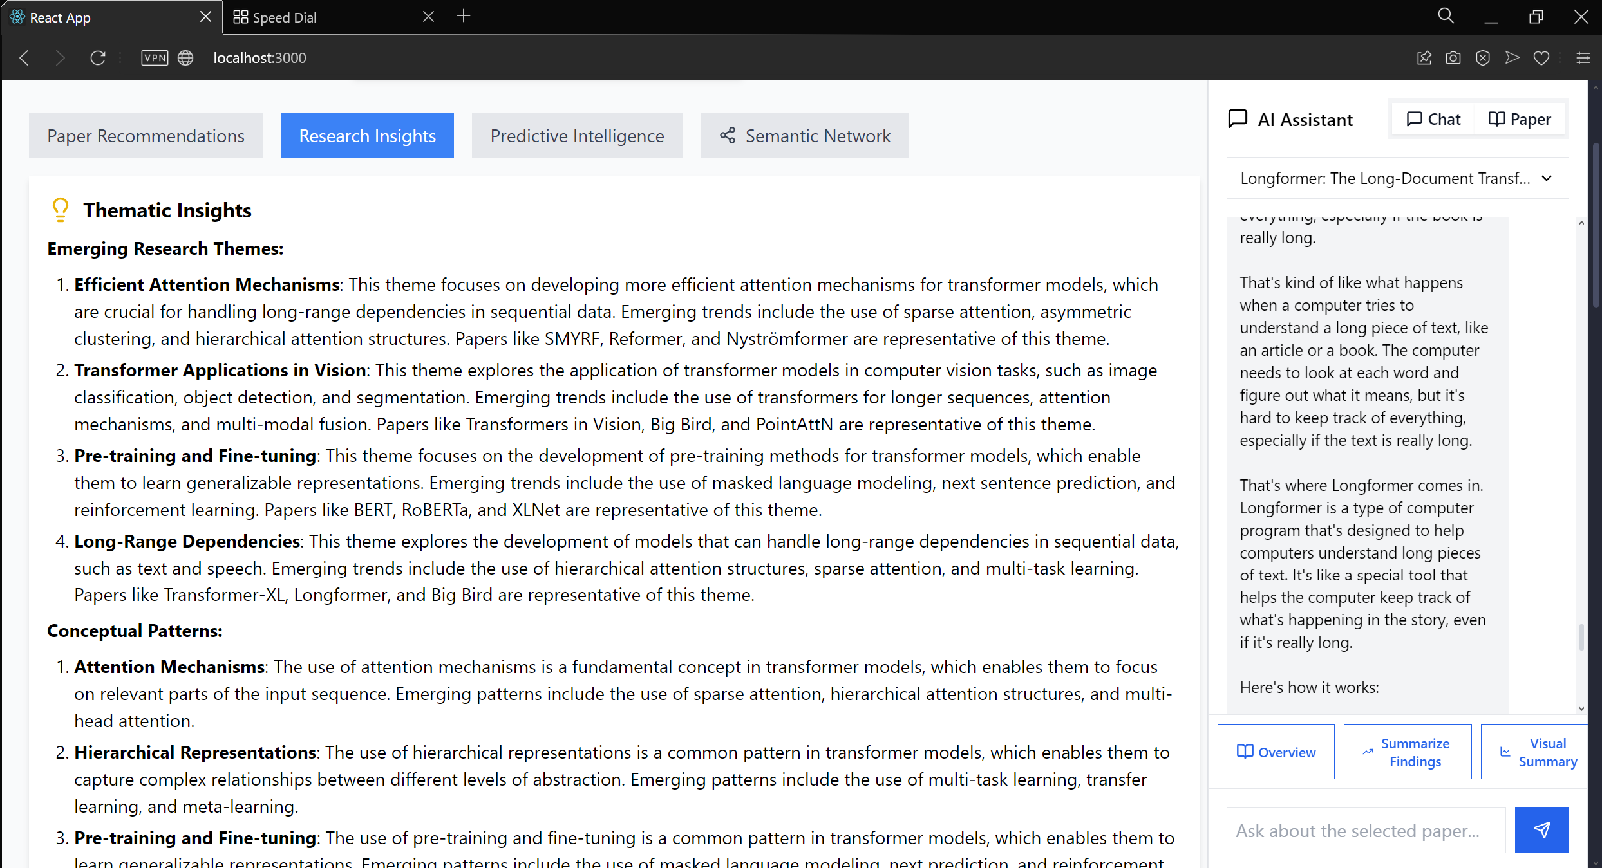Switch assistant to Paper mode
The height and width of the screenshot is (868, 1602).
(x=1520, y=119)
